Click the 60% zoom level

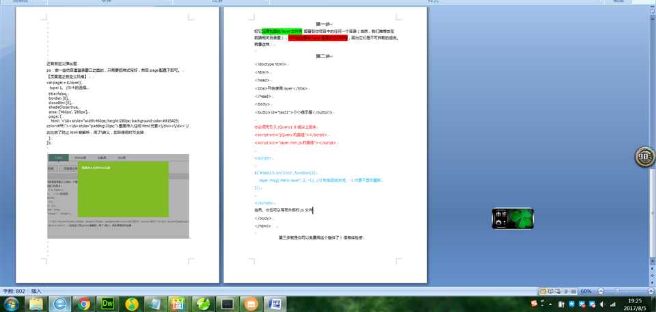pyautogui.click(x=586, y=291)
